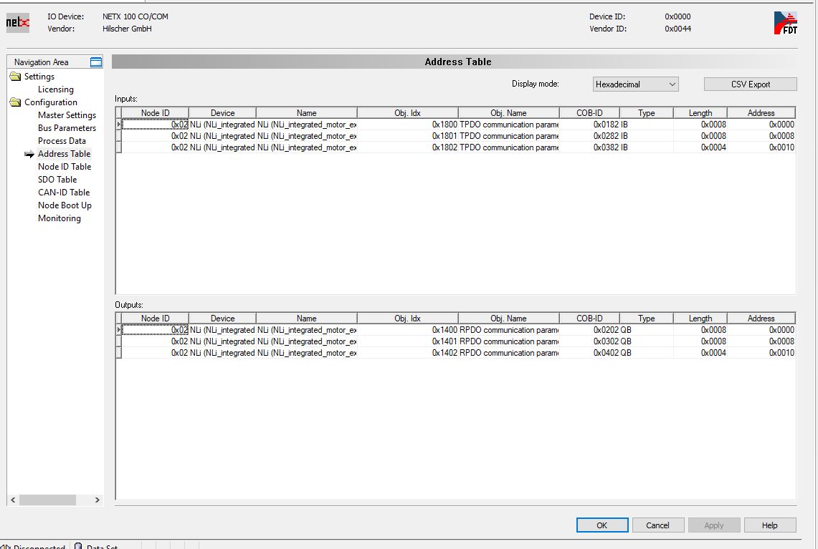Go to the Monitoring page
The width and height of the screenshot is (818, 549).
60,218
